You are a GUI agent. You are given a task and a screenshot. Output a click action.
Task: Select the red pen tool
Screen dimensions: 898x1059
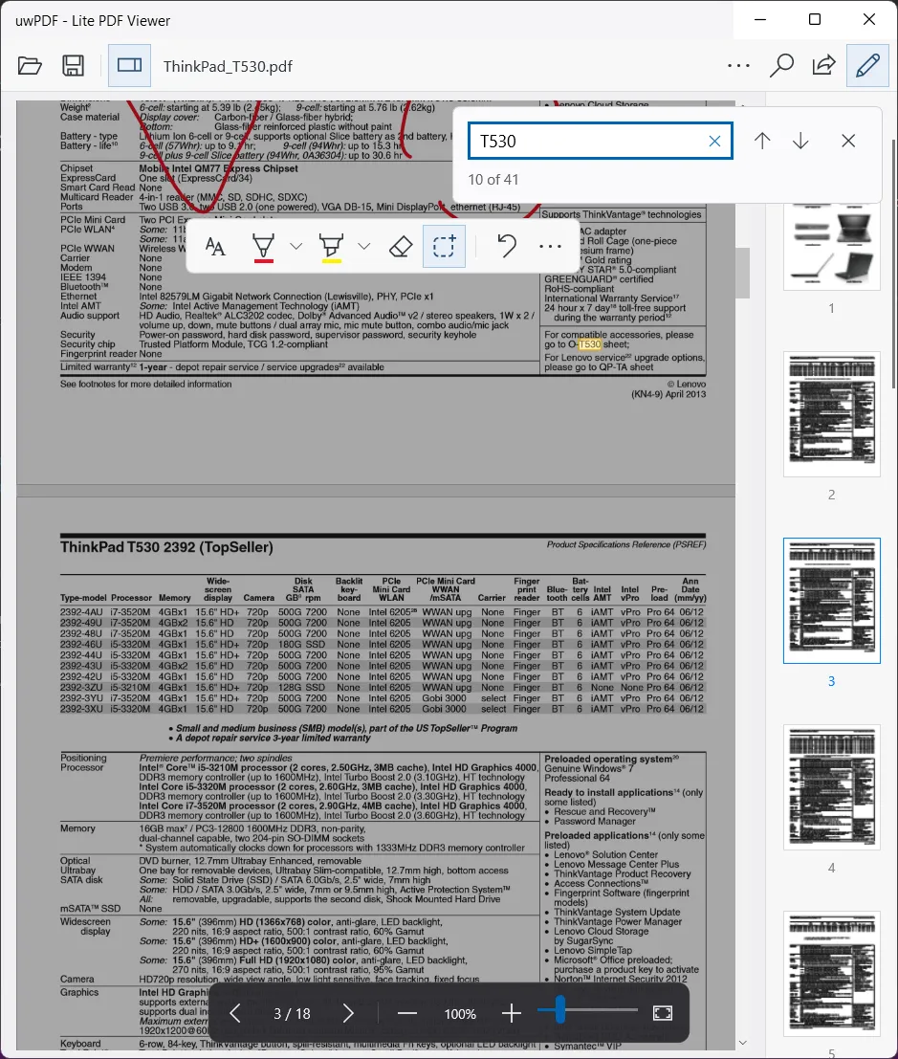[263, 247]
